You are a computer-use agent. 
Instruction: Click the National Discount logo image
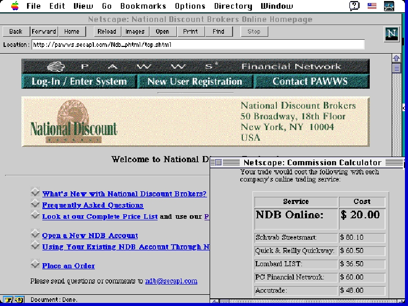pos(73,122)
